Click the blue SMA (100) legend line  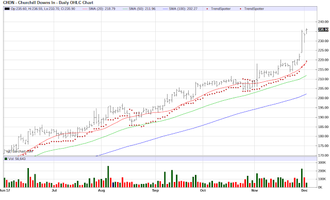166,9
